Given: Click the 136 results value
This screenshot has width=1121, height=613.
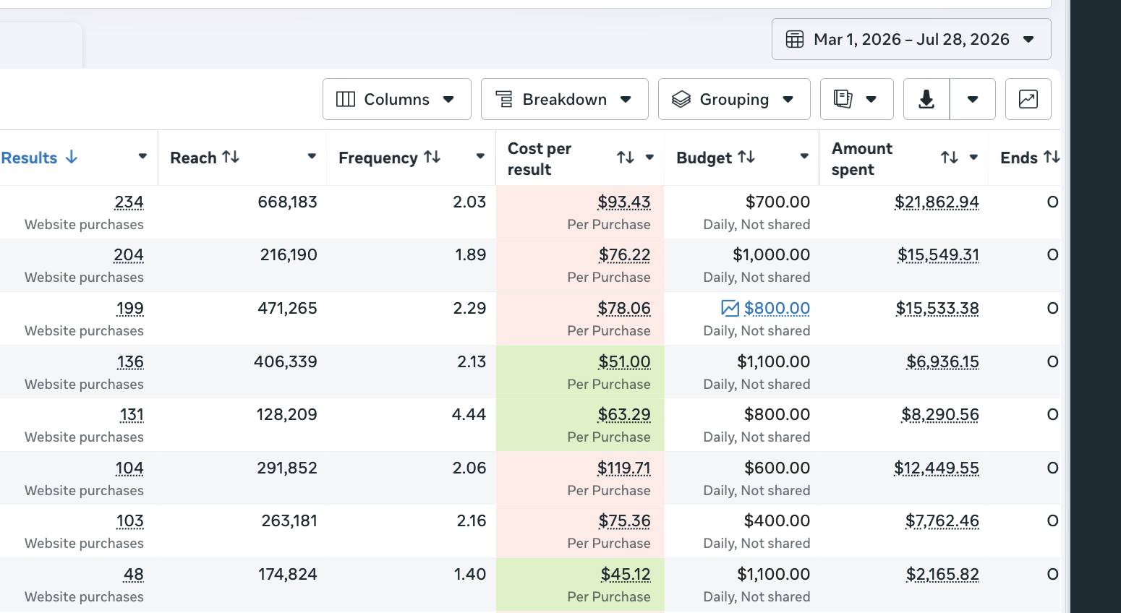Looking at the screenshot, I should click(x=130, y=362).
